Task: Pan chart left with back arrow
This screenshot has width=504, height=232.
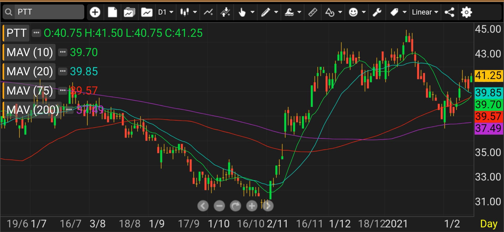Action: [203, 206]
